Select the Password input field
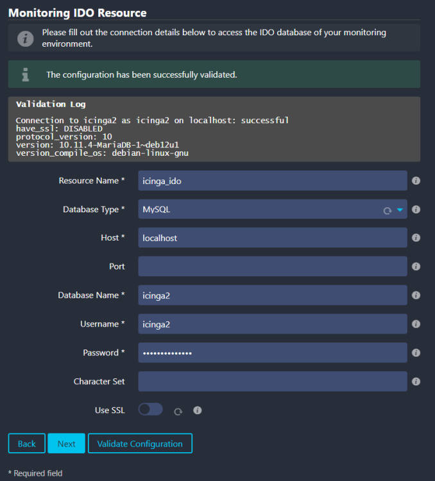The image size is (435, 481). point(272,353)
